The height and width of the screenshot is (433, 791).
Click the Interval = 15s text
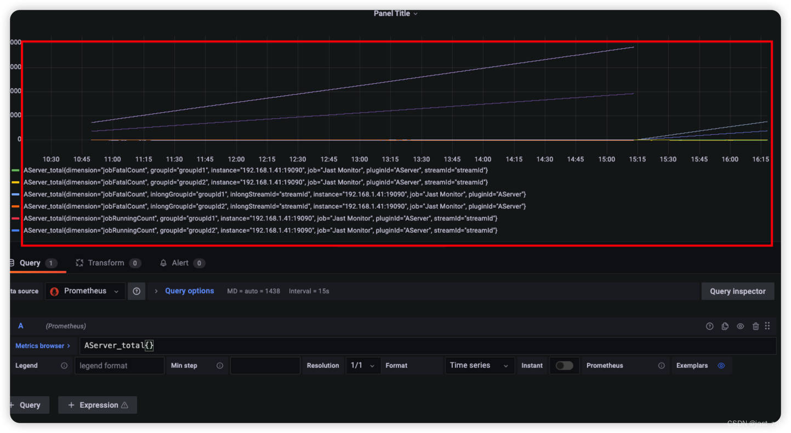pyautogui.click(x=309, y=291)
